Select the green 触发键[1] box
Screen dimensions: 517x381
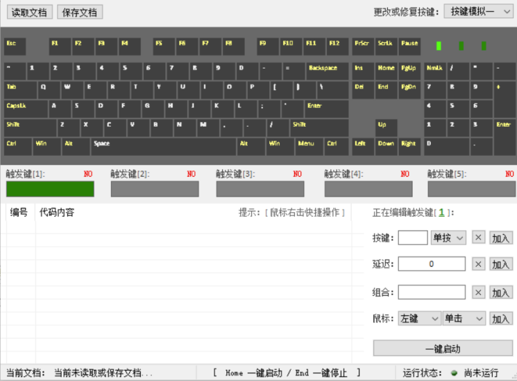click(50, 189)
